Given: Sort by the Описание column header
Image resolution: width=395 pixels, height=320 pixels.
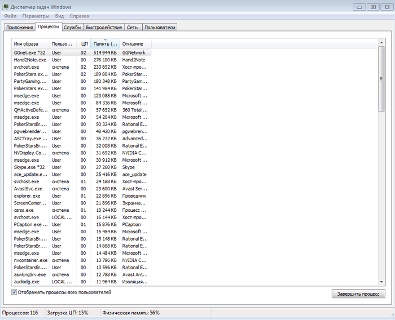Looking at the screenshot, I should (135, 44).
